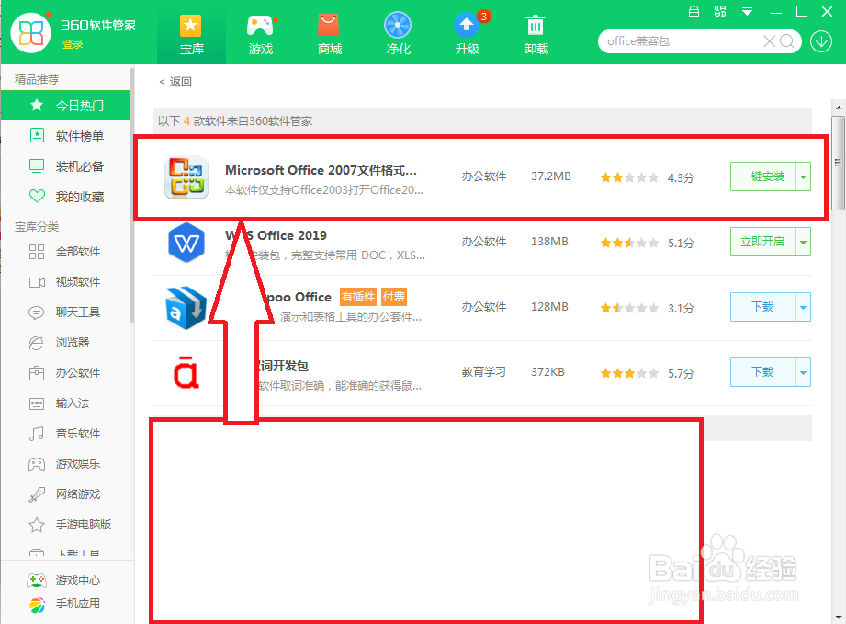
Task: Open the download manager arrow icon
Action: tap(821, 41)
